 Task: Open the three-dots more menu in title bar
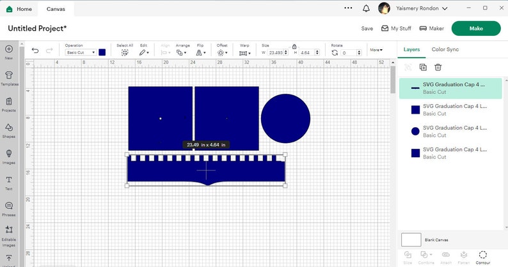click(x=348, y=8)
